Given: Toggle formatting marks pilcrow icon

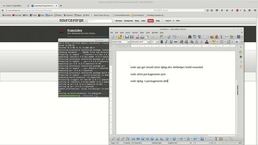Looking at the screenshot, I should point(199,37).
